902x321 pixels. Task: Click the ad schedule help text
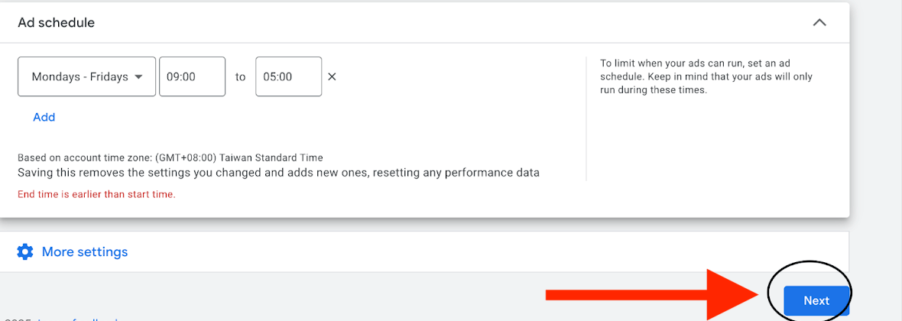706,76
